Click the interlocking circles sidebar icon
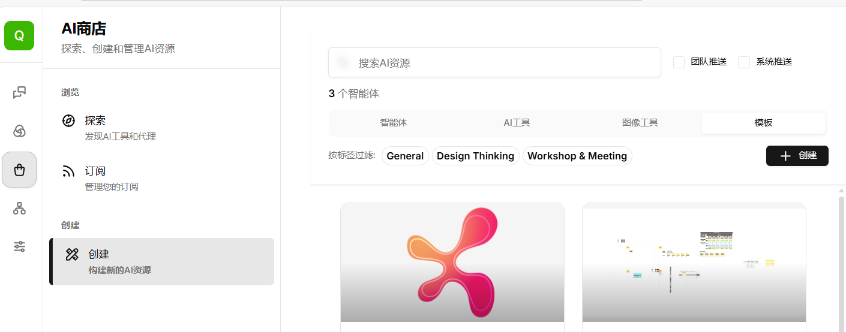 [19, 131]
